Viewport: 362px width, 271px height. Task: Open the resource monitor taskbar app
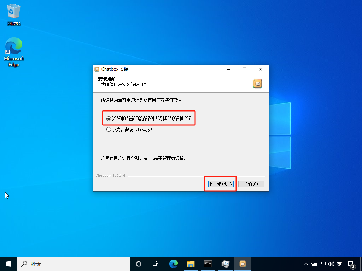(x=225, y=264)
